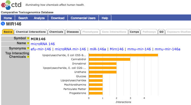Click the Mirn146 synonym link
Image resolution: width=191 pixels, height=105 pixels.
click(117, 49)
